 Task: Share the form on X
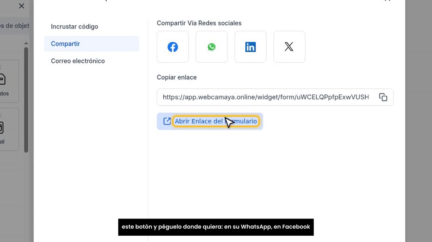click(x=289, y=47)
